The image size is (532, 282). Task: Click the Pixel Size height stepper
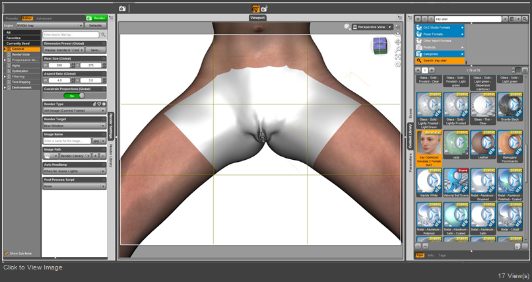click(x=104, y=65)
